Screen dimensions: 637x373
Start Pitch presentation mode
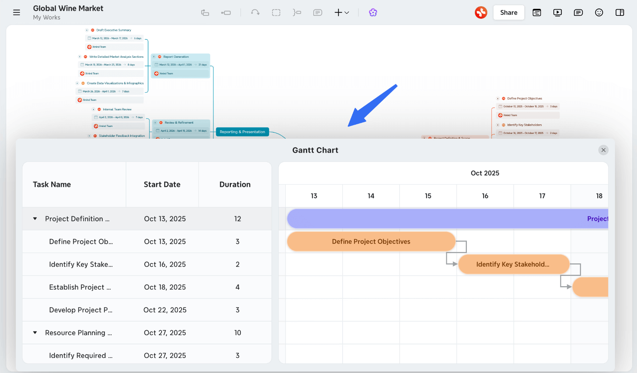tap(557, 12)
